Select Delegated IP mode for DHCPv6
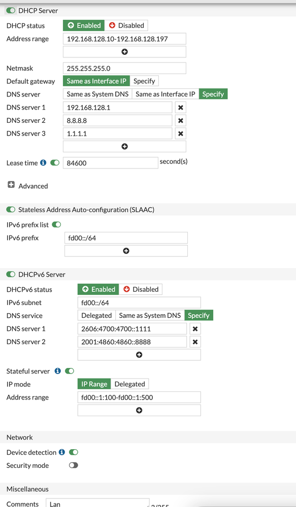Image resolution: width=296 pixels, height=507 pixels. [130, 384]
